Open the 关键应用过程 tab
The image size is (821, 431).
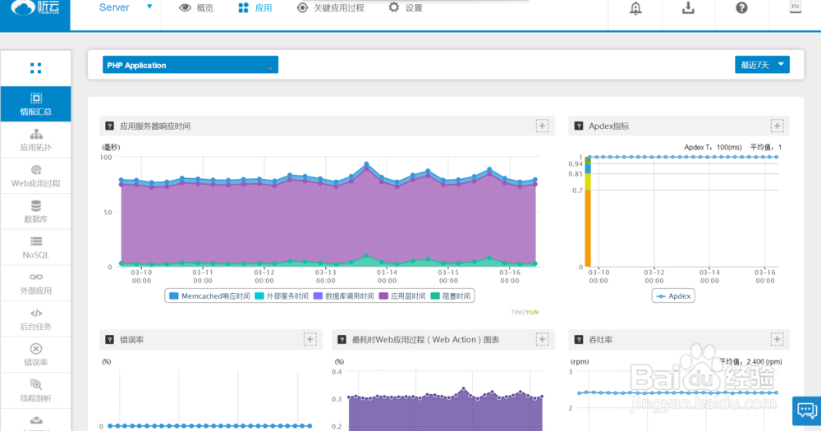tap(330, 8)
